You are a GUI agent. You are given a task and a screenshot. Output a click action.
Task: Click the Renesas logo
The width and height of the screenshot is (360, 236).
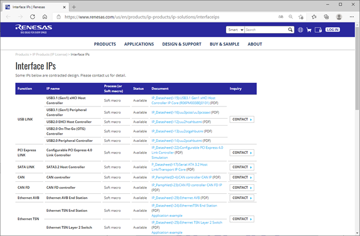[x=34, y=29]
